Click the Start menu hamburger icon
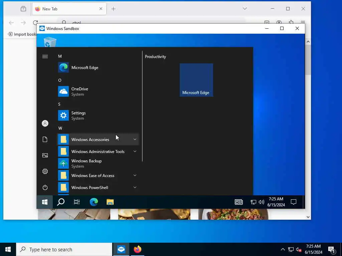342x256 pixels. point(45,57)
